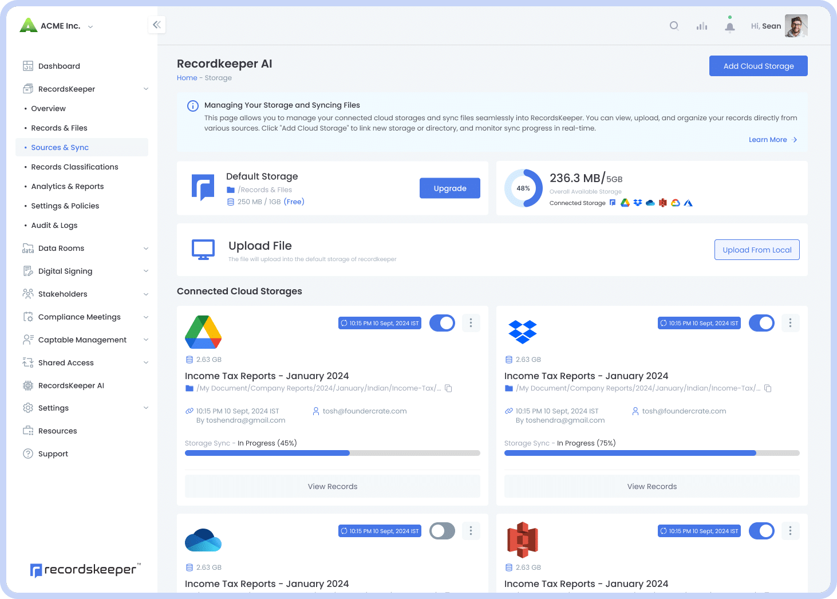Screen dimensions: 837x599
Task: Toggle the Amazon S3 storage sync switch
Action: click(x=762, y=531)
